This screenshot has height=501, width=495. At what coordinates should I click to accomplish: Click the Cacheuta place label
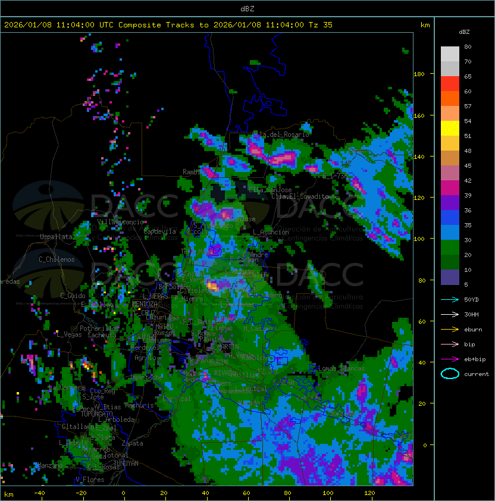(x=102, y=335)
